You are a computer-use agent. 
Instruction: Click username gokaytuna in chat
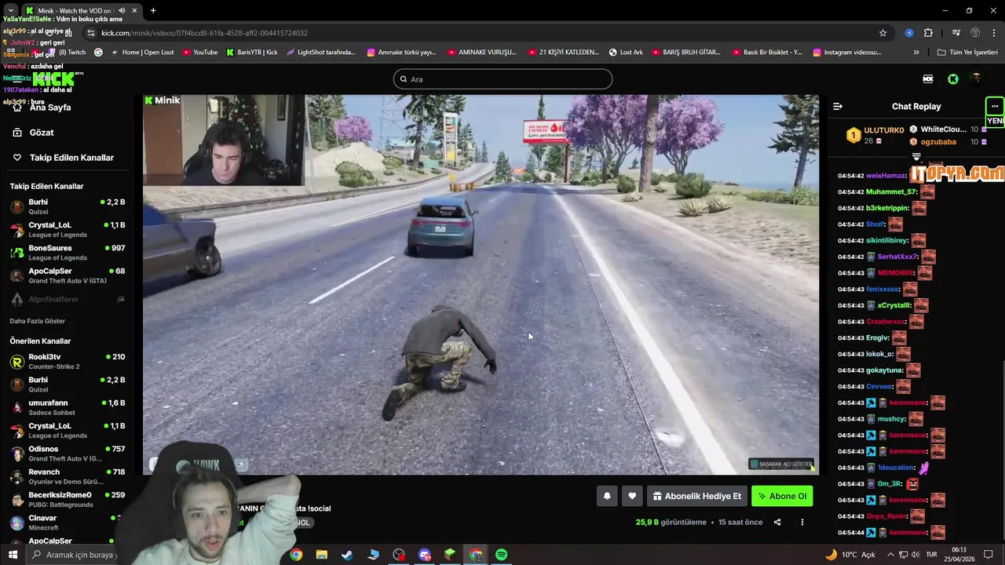click(x=885, y=370)
